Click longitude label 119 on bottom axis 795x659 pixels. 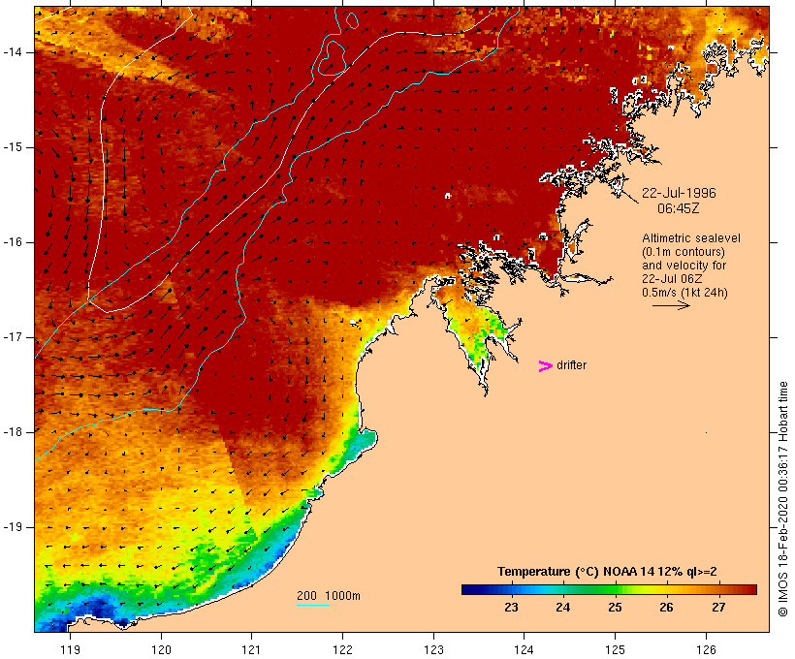70,649
